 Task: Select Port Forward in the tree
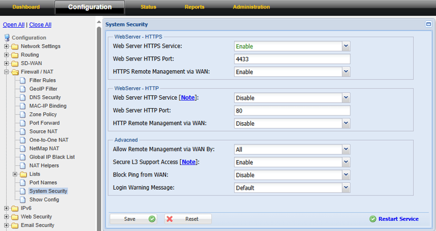point(44,123)
